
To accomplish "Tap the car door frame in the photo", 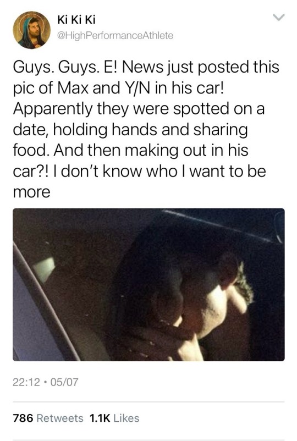I will (45, 304).
